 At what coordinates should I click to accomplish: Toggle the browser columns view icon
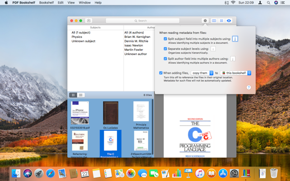tap(214, 21)
